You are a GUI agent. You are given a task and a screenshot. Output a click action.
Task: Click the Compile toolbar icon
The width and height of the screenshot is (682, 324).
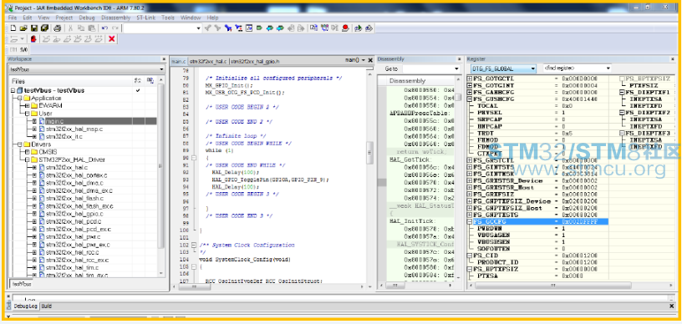pyautogui.click(x=313, y=28)
